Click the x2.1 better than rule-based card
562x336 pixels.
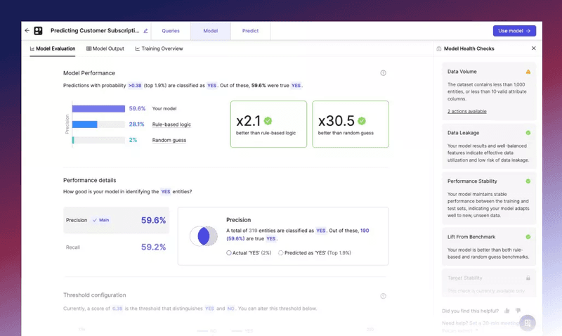268,124
